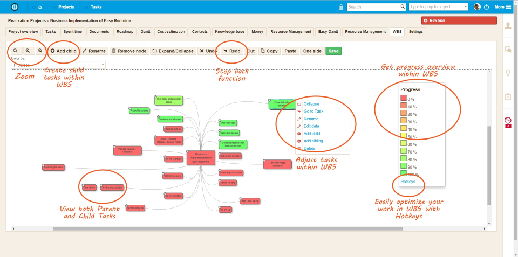Screen dimensions: 518x257
Task: Select the Help Desk Set-up node
Action: click(x=250, y=201)
